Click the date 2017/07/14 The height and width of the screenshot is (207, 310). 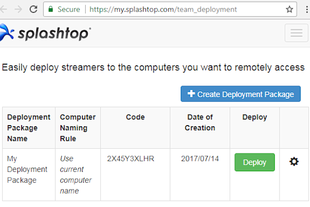tap(200, 159)
